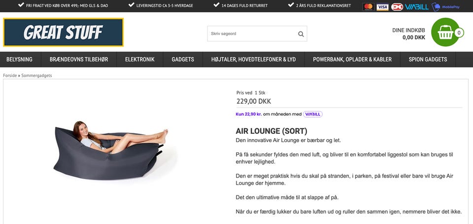Screen dimensions: 473x224
Task: Open the Spion Gadgets category
Action: (428, 60)
